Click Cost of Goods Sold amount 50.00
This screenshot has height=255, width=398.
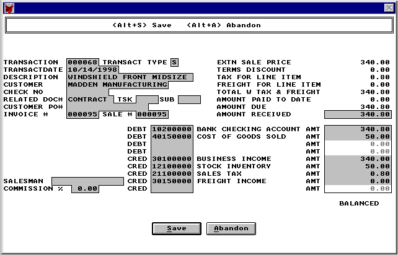[358, 137]
